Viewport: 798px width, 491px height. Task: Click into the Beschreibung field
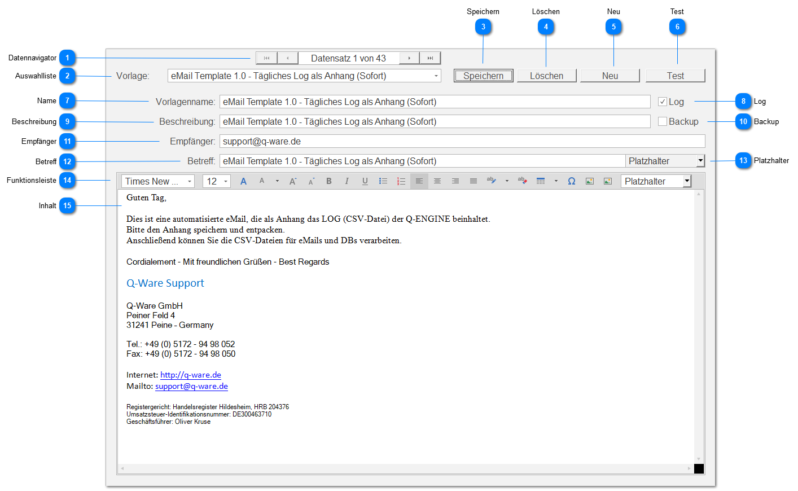[x=435, y=121]
